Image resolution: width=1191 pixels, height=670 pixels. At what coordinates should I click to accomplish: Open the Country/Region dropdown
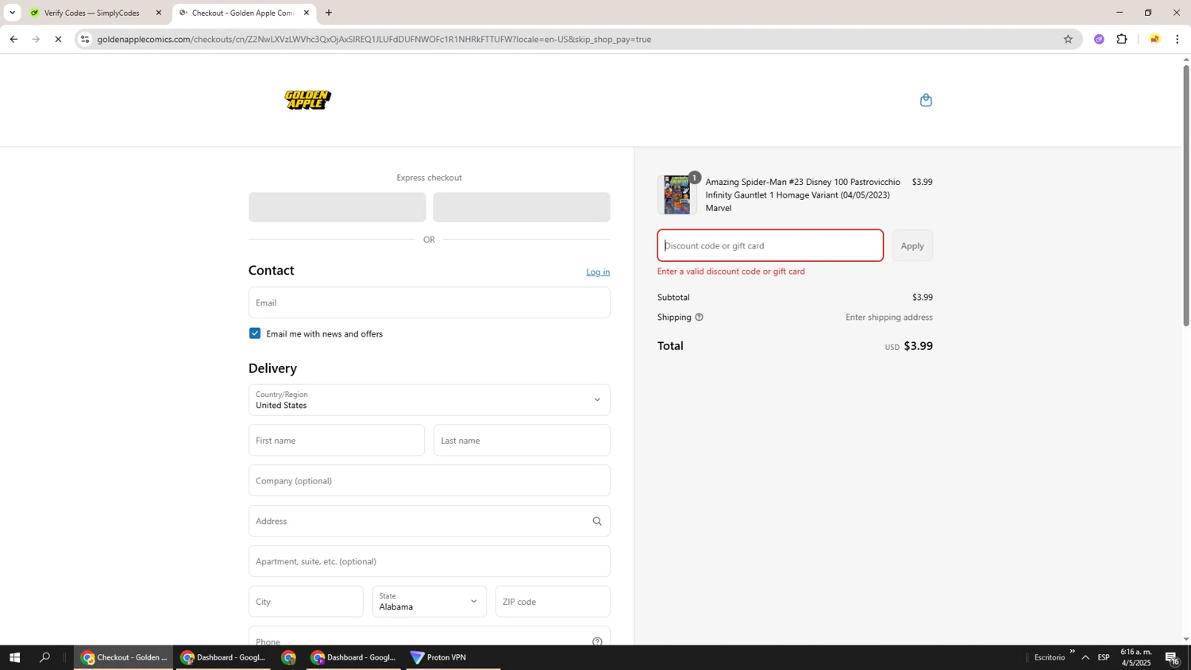click(429, 400)
